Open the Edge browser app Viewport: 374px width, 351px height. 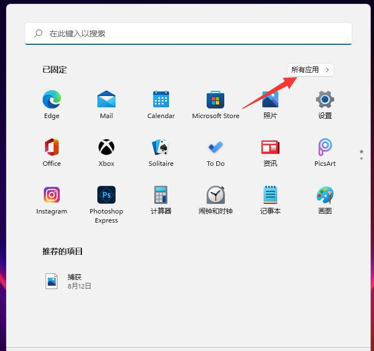coord(51,100)
